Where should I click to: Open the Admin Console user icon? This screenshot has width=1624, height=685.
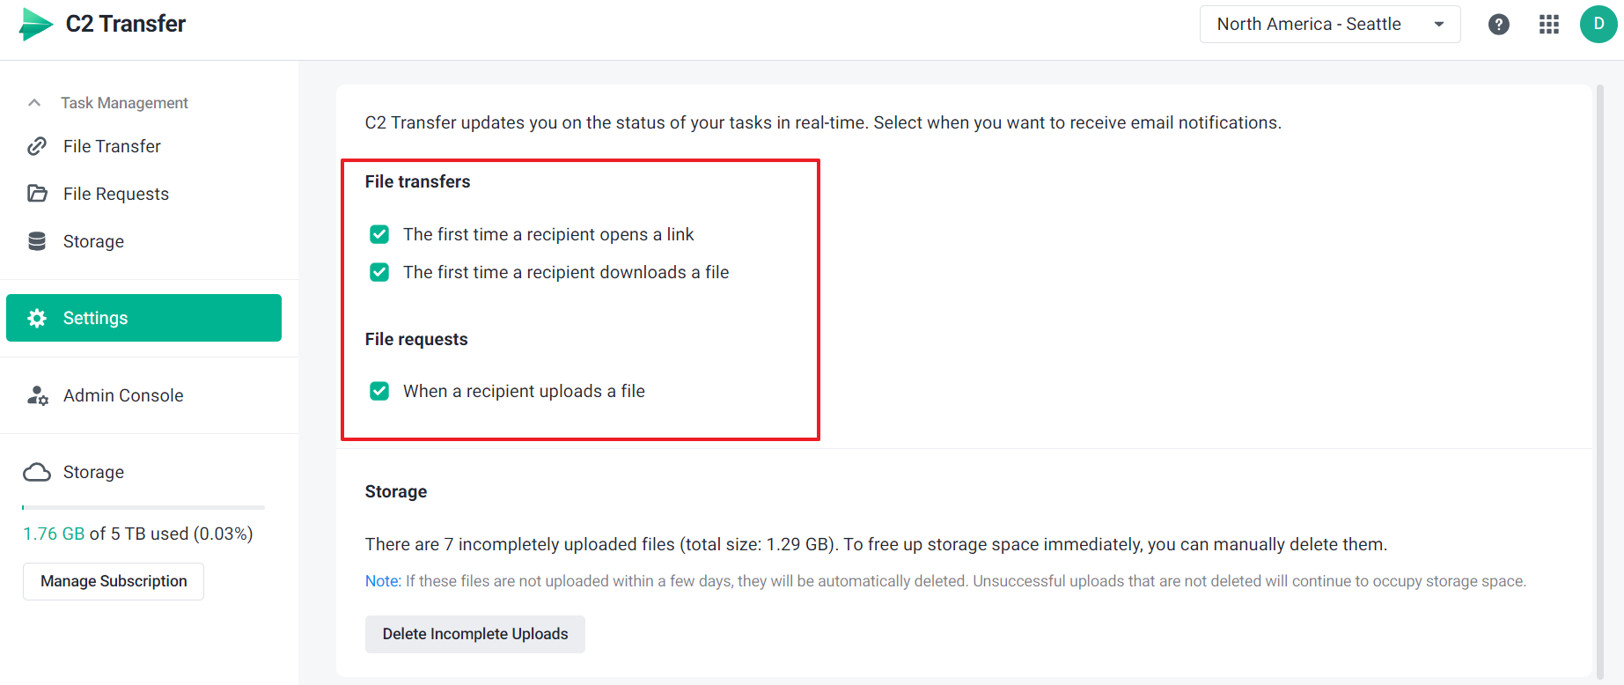click(x=35, y=395)
